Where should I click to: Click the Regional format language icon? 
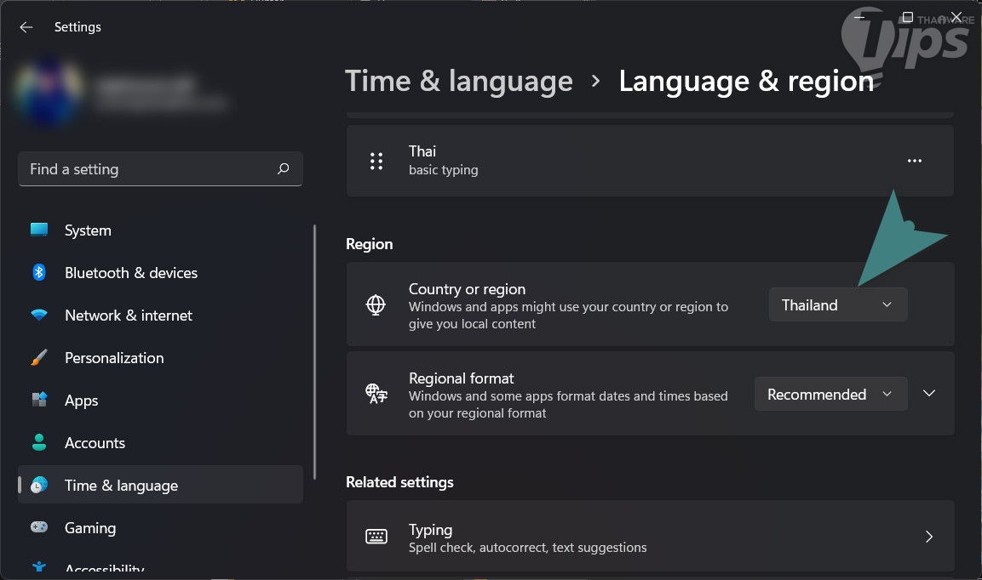376,394
